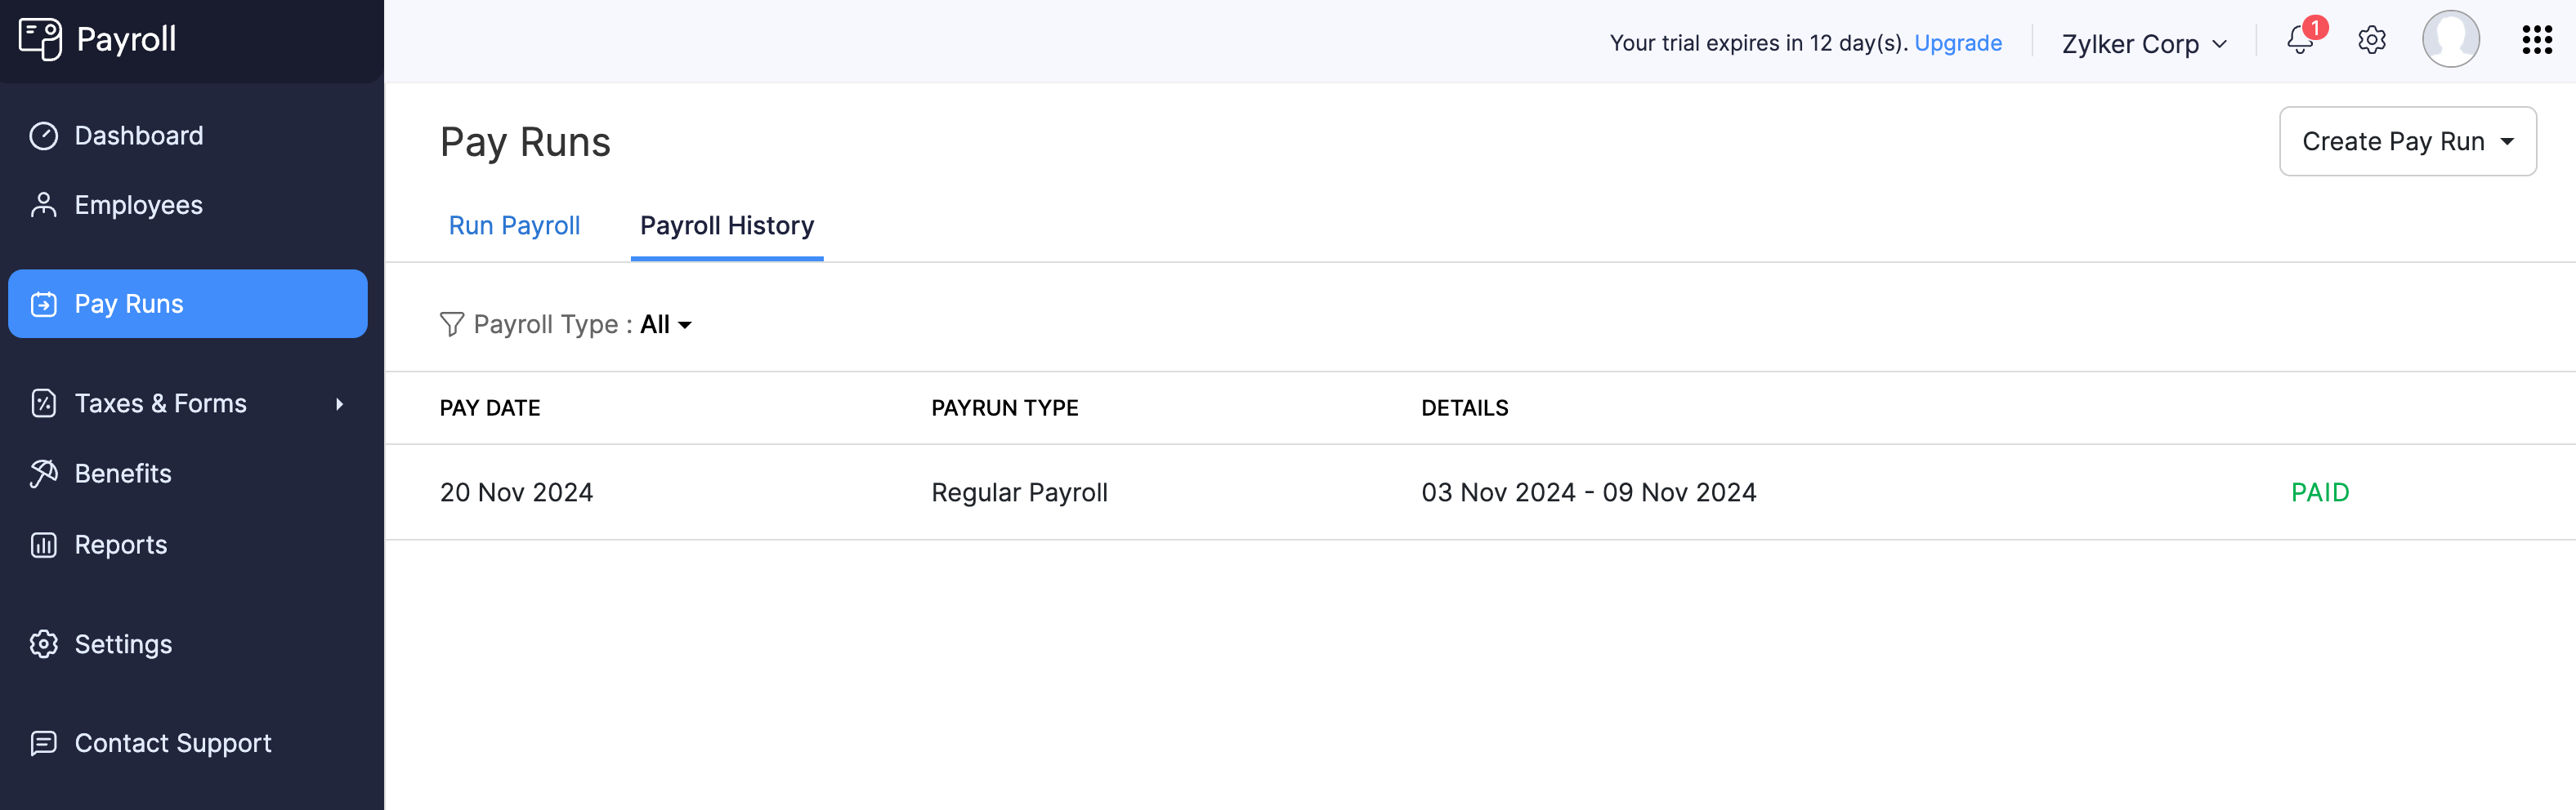
Task: Open the top-bar settings gear
Action: [x=2372, y=40]
